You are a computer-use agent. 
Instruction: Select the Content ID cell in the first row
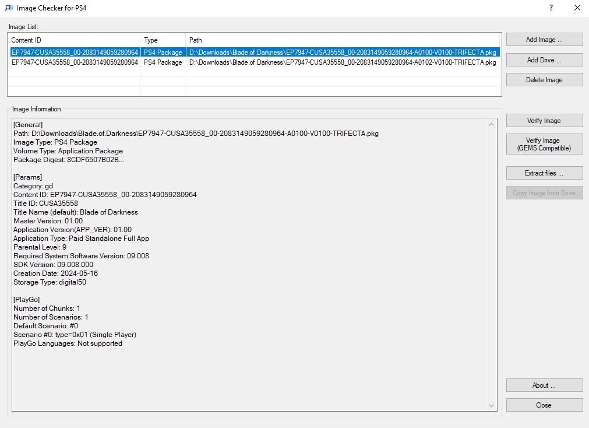75,52
